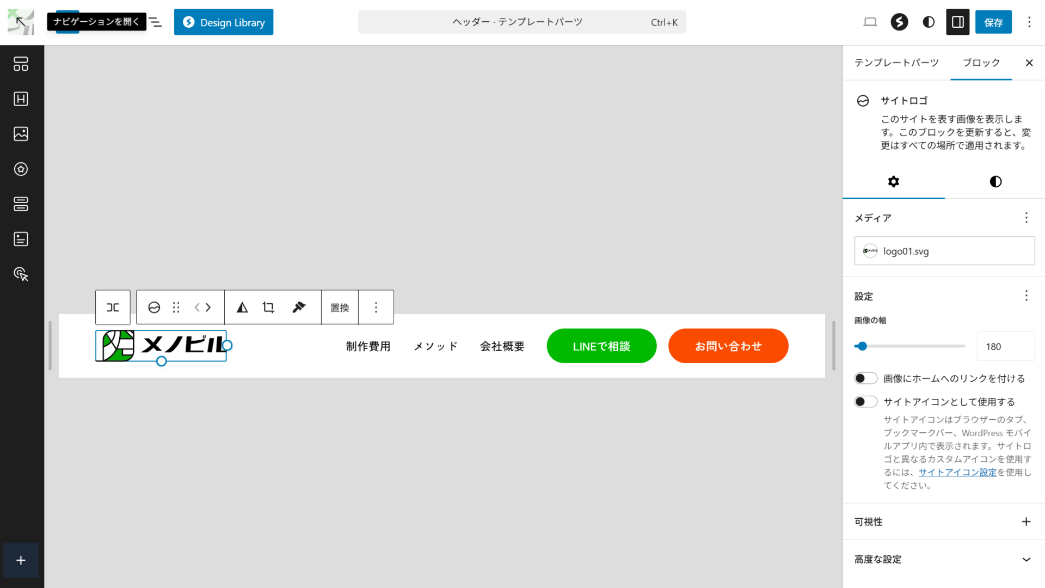Expand the 可視性 panel

coord(1026,522)
